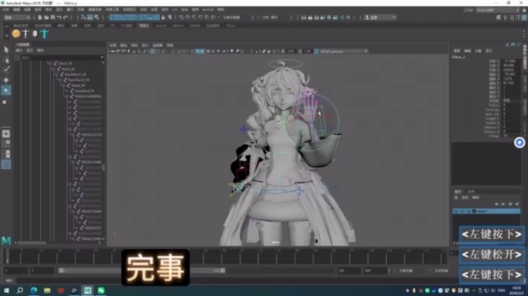Screen dimensions: 528x296
Task: Click the floating blue circle assistant button
Action: pyautogui.click(x=520, y=142)
